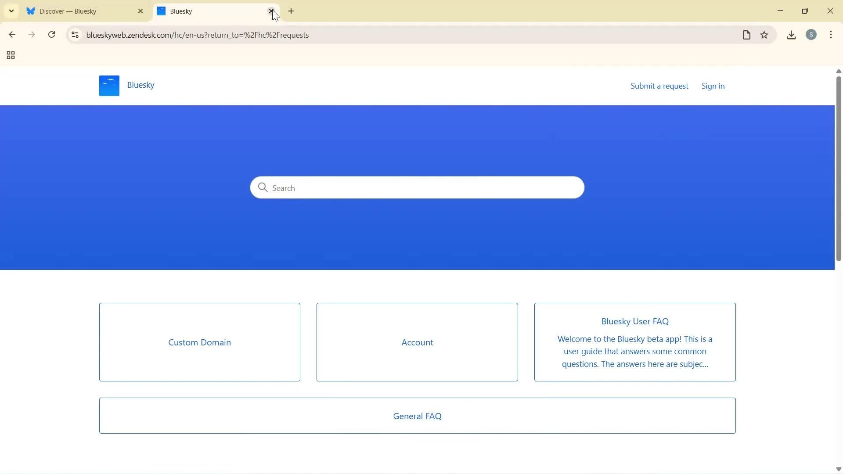Open the Downloads panel
843x474 pixels.
tap(791, 35)
